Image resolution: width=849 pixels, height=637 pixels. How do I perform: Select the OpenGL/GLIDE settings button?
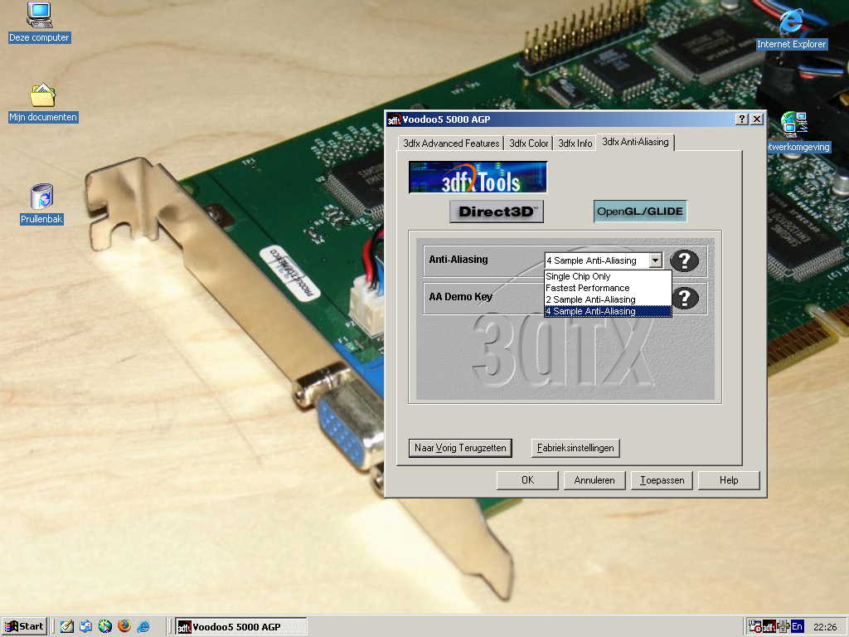pyautogui.click(x=640, y=212)
